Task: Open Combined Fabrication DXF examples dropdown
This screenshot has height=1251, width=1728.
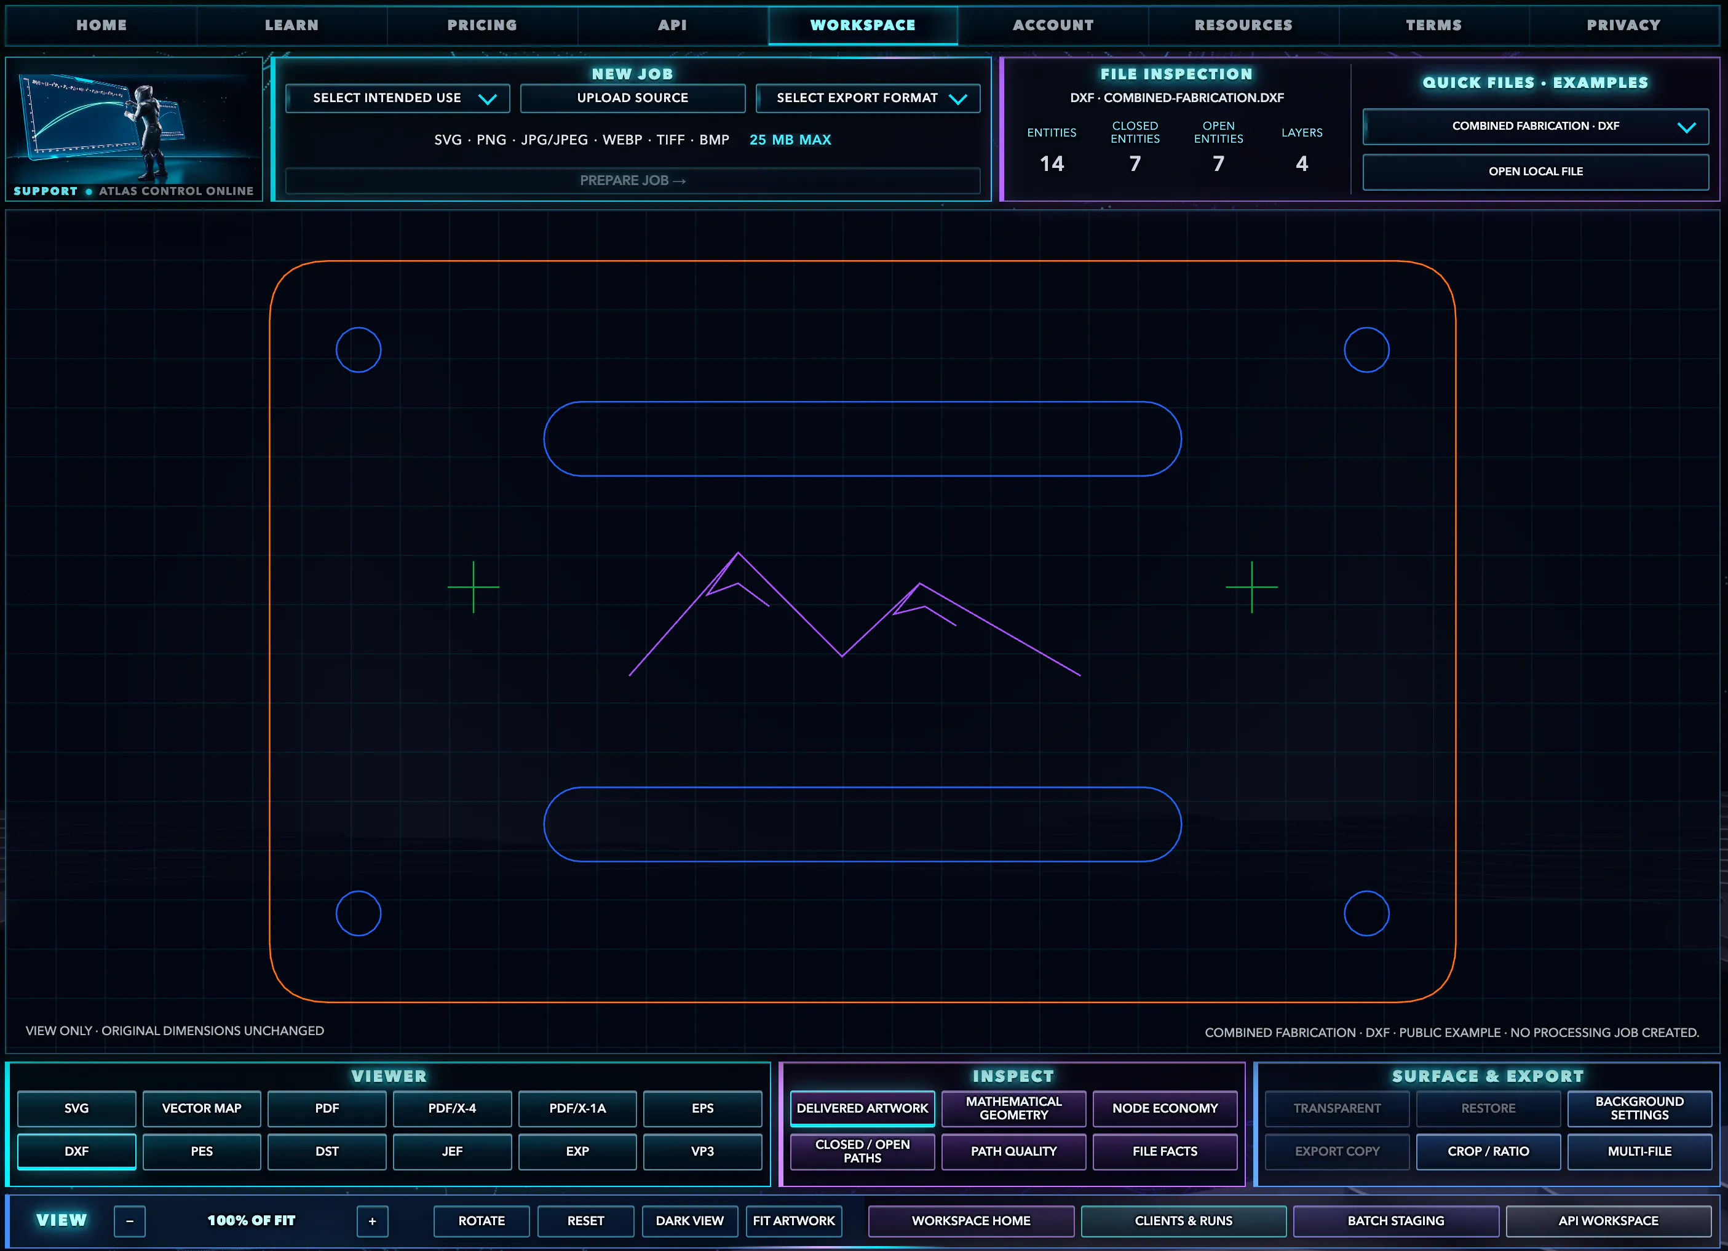Action: tap(1536, 127)
